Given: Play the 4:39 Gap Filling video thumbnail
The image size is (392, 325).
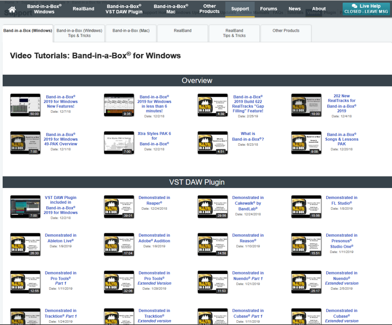Looking at the screenshot, I should click(x=213, y=105).
